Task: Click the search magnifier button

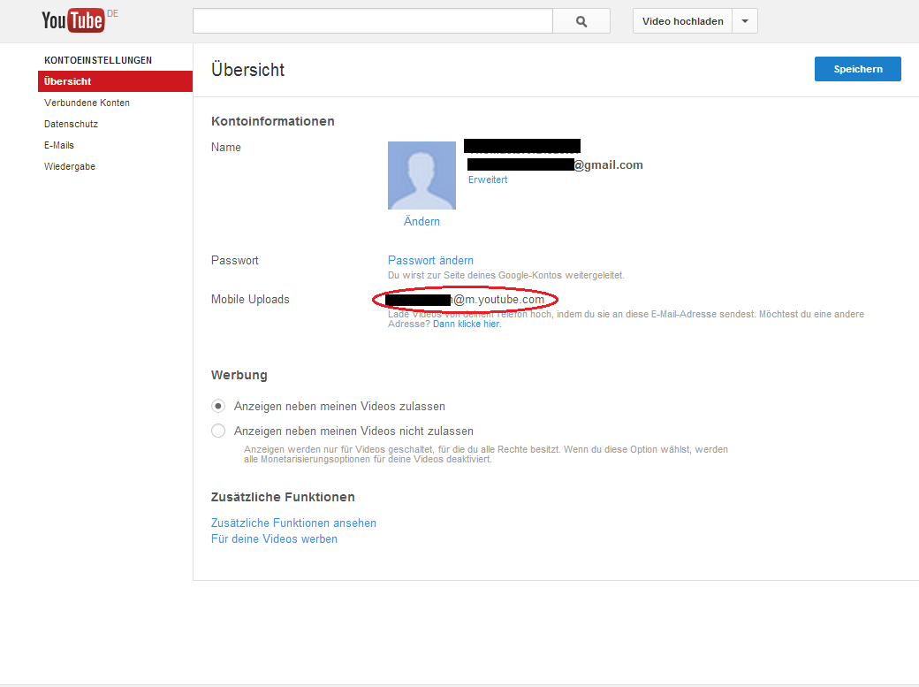Action: pos(581,21)
